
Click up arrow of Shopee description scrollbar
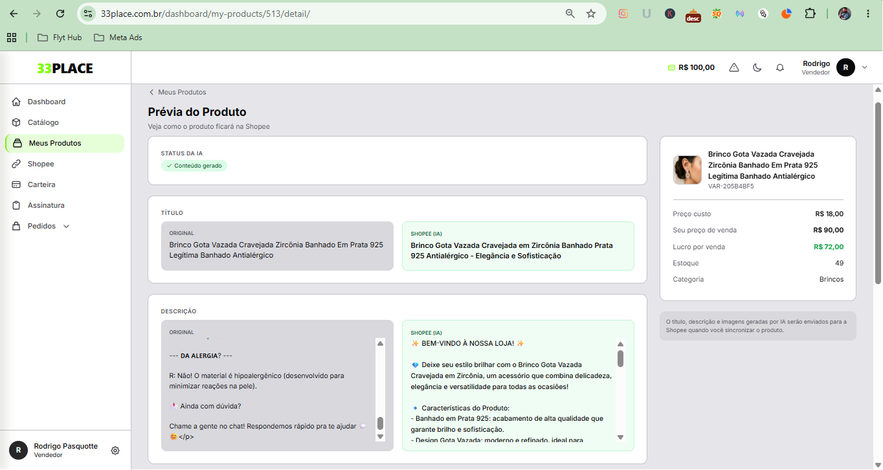[620, 344]
